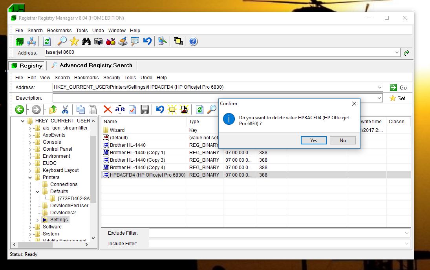Image resolution: width=430 pixels, height=270 pixels.
Task: Click the floppy disk save icon
Action: [x=145, y=109]
